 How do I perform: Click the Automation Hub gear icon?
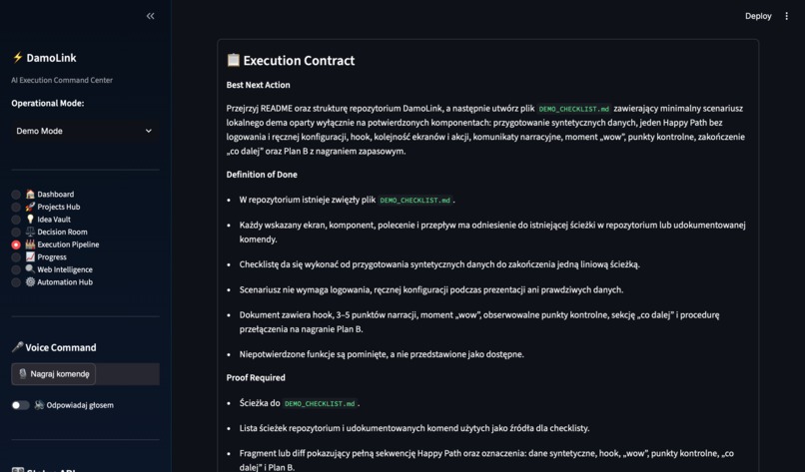(x=30, y=281)
